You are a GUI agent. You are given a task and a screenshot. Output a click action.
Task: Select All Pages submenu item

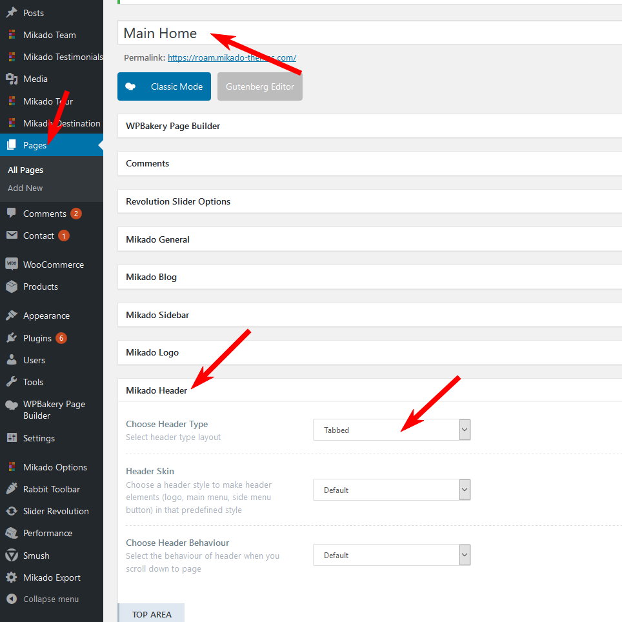point(25,170)
